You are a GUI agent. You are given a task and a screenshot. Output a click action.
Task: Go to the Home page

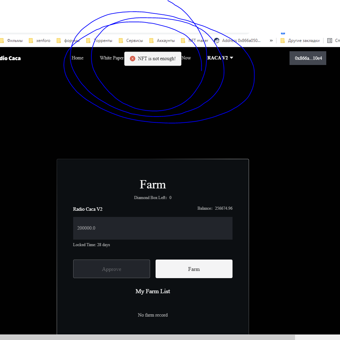pyautogui.click(x=77, y=58)
